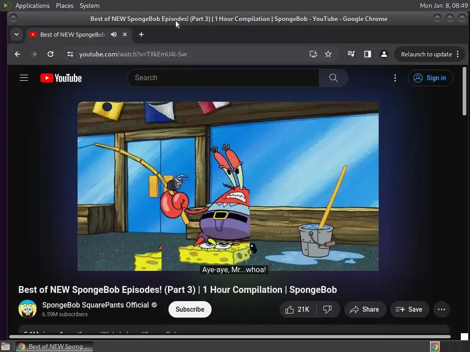Dislike the video

click(327, 309)
